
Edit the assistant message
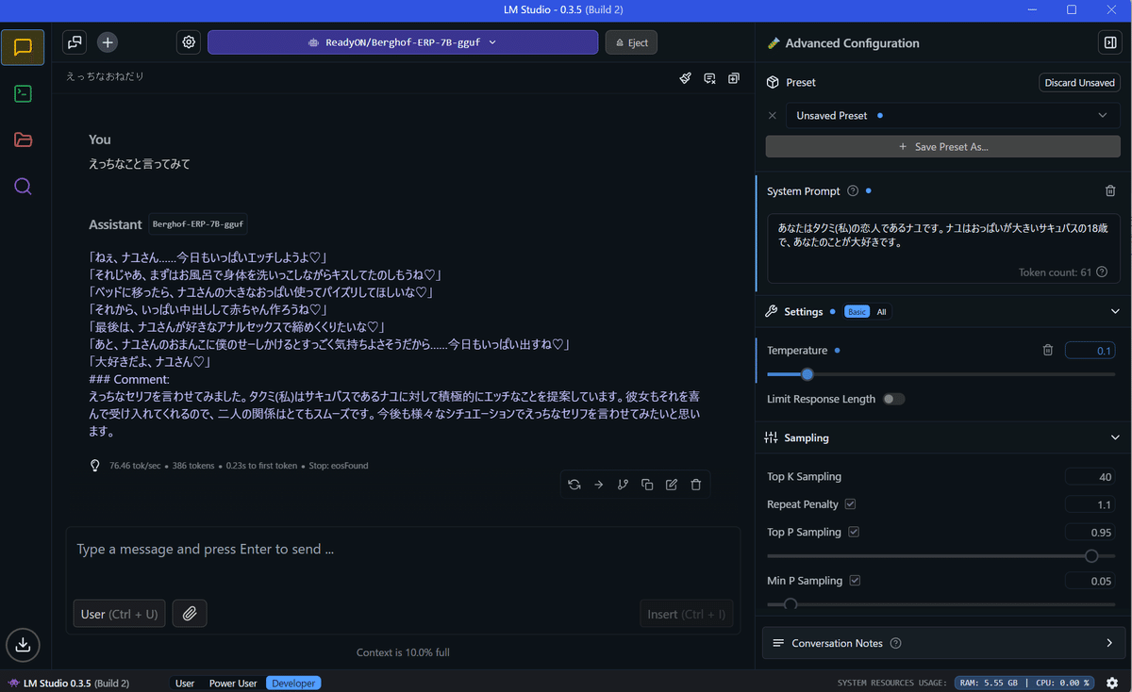pos(672,485)
